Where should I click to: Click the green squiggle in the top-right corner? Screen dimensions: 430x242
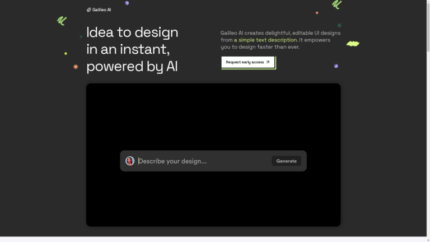tap(336, 4)
